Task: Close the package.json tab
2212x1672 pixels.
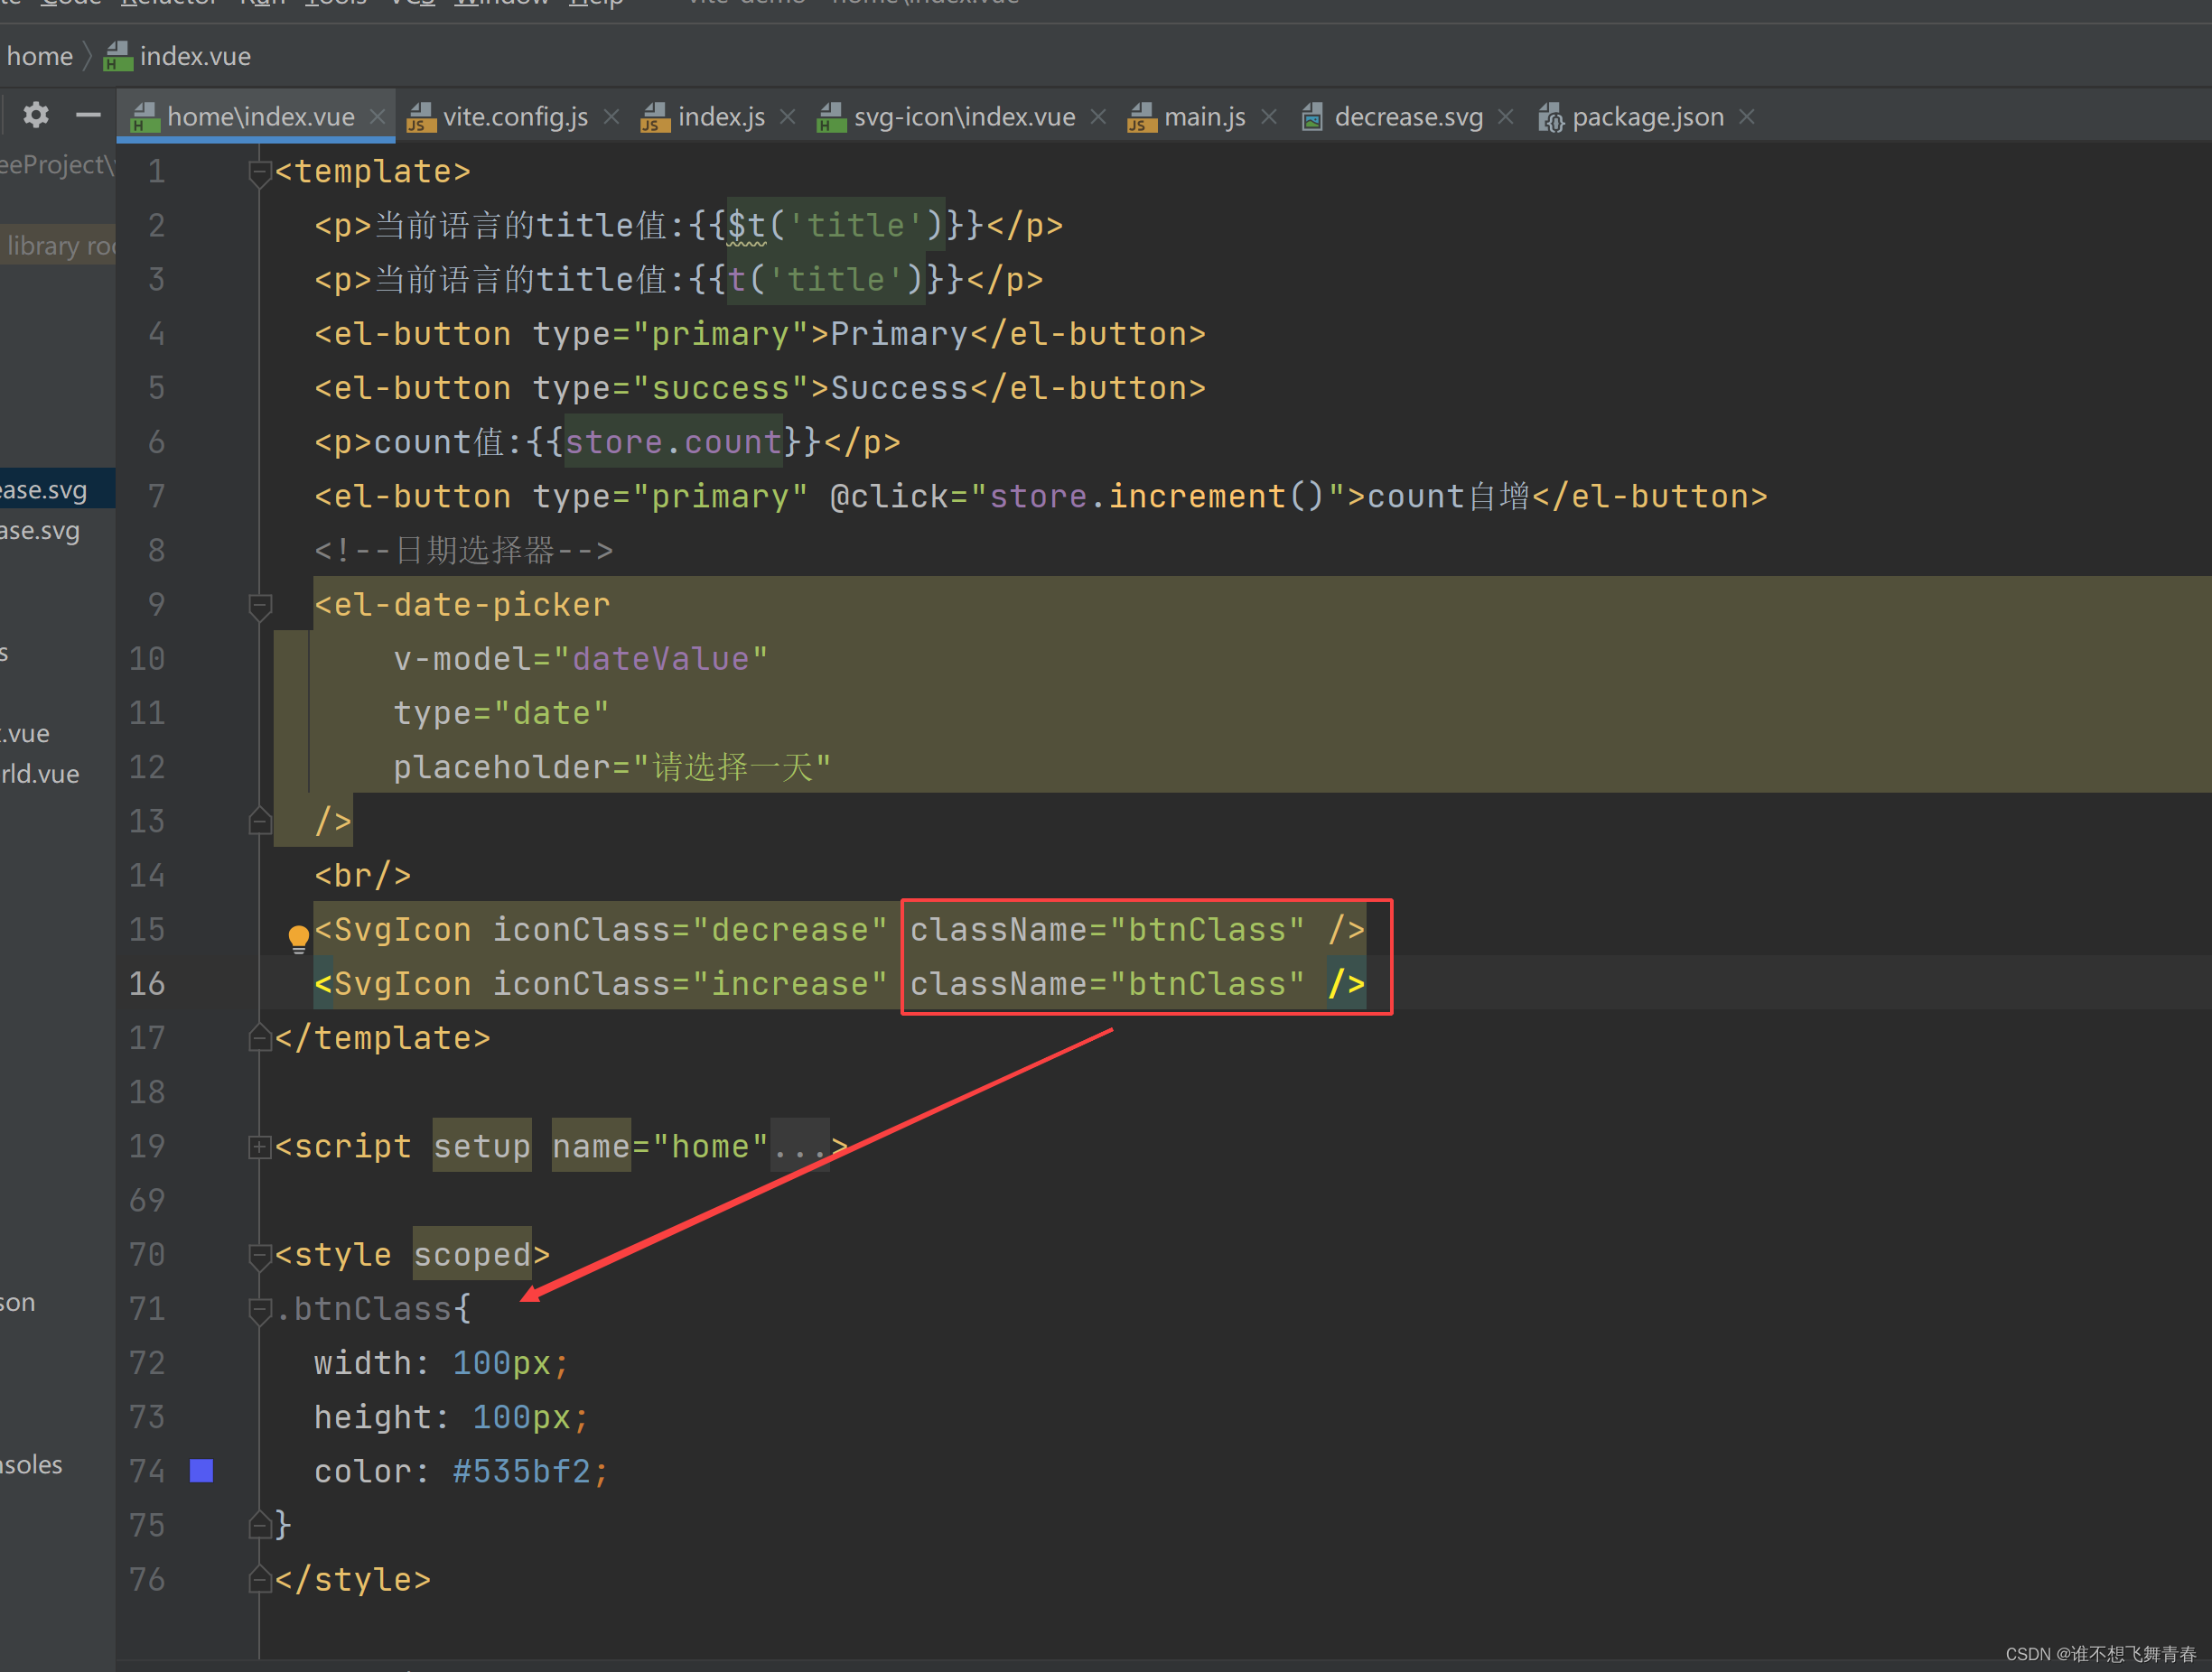Action: click(1747, 117)
